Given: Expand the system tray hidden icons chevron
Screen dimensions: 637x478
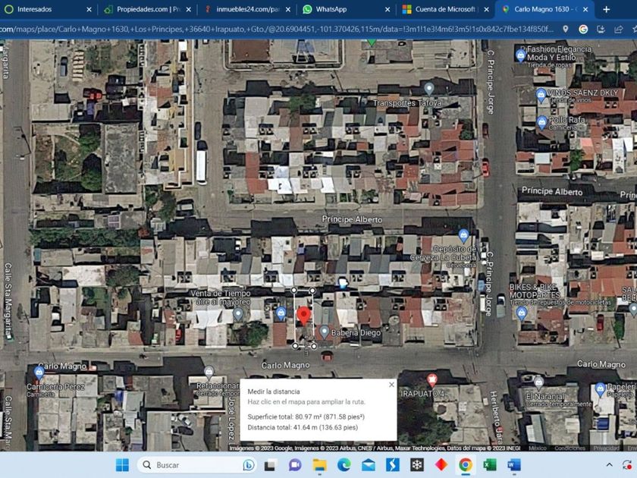Looking at the screenshot, I should pyautogui.click(x=610, y=464).
